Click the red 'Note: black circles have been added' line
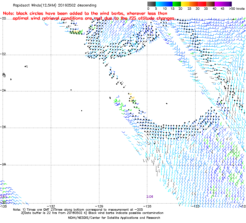The image size is (246, 223). (85, 13)
